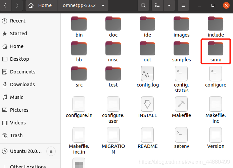The width and height of the screenshot is (233, 168).
Task: Select the Version file
Action: [x=216, y=138]
